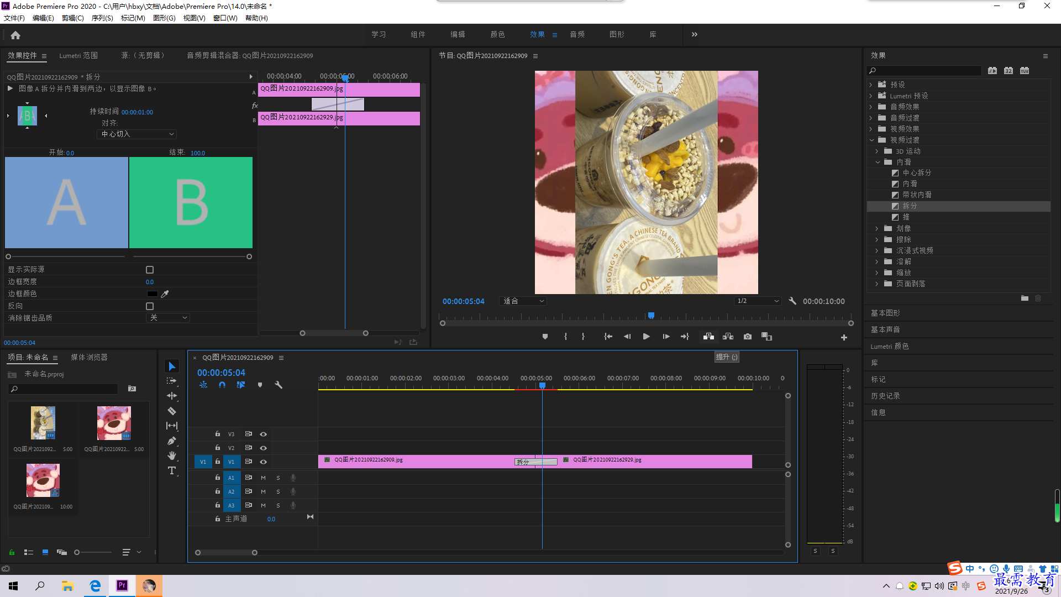
Task: Click YUV effects filter icon
Action: (x=1025, y=71)
